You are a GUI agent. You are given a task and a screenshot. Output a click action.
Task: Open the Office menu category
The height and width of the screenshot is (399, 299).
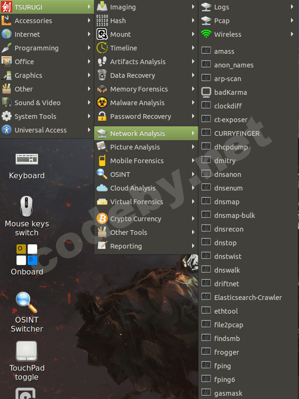click(47, 62)
